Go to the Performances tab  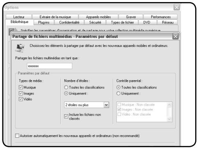(161, 17)
